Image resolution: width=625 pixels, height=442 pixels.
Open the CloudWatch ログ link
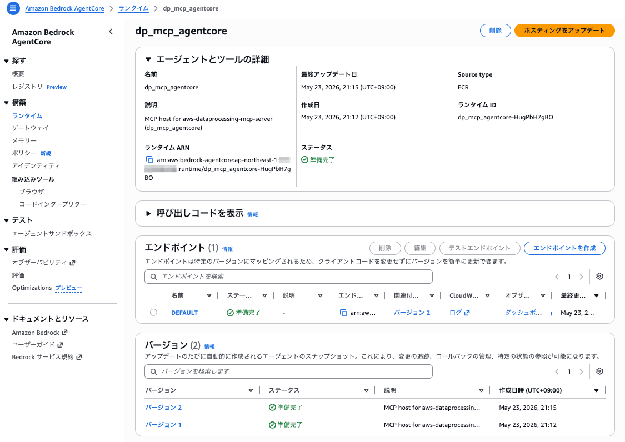(x=459, y=313)
